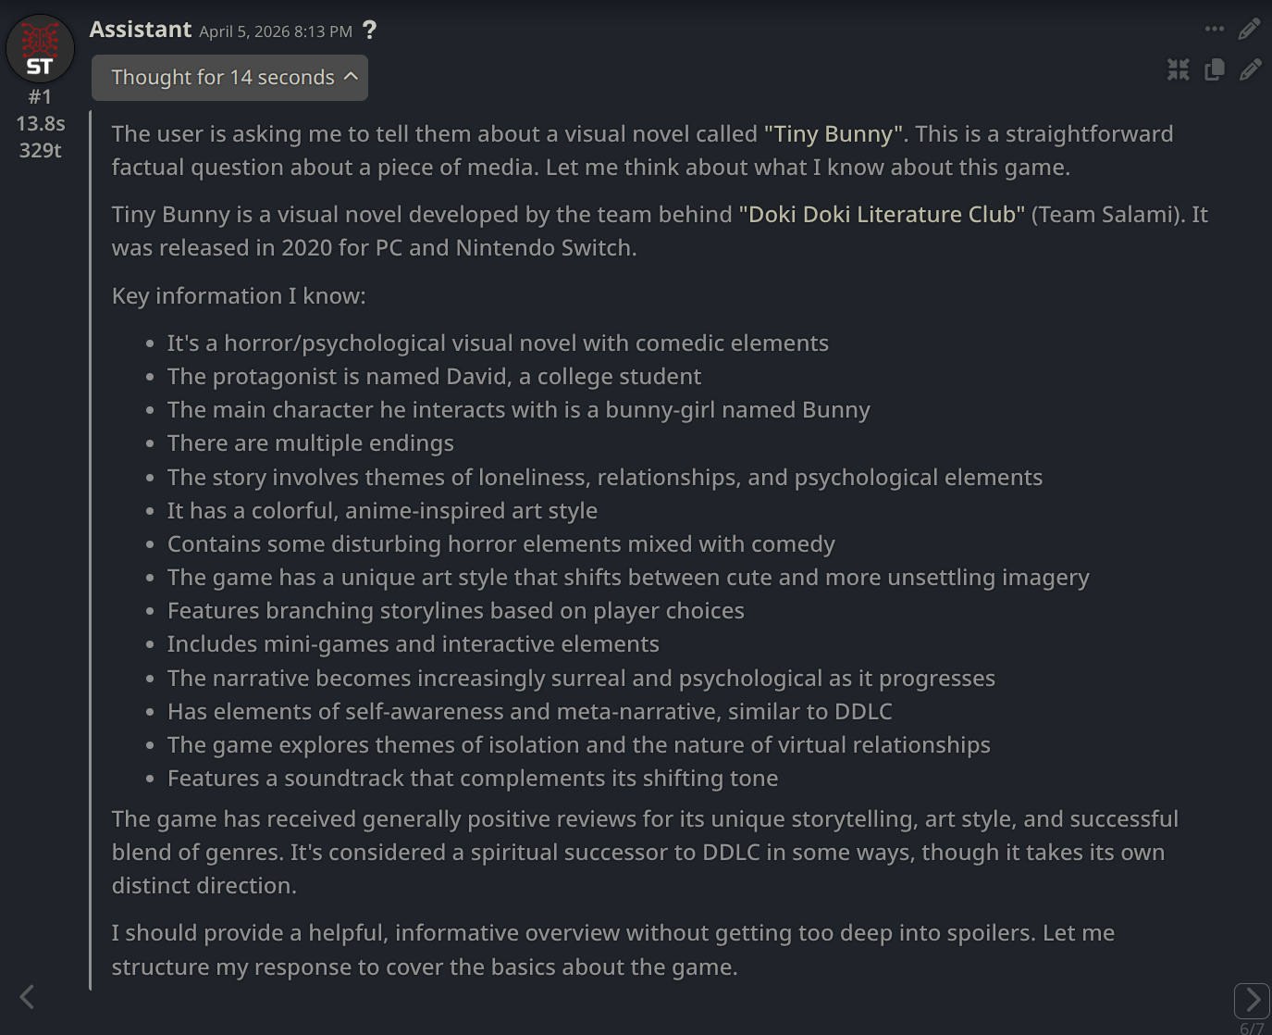Click the compress arrows icon for reasoning
The image size is (1272, 1035).
1178,69
